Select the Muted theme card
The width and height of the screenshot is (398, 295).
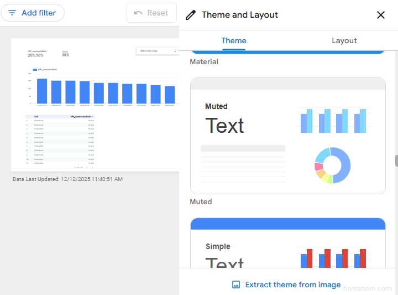pos(287,136)
